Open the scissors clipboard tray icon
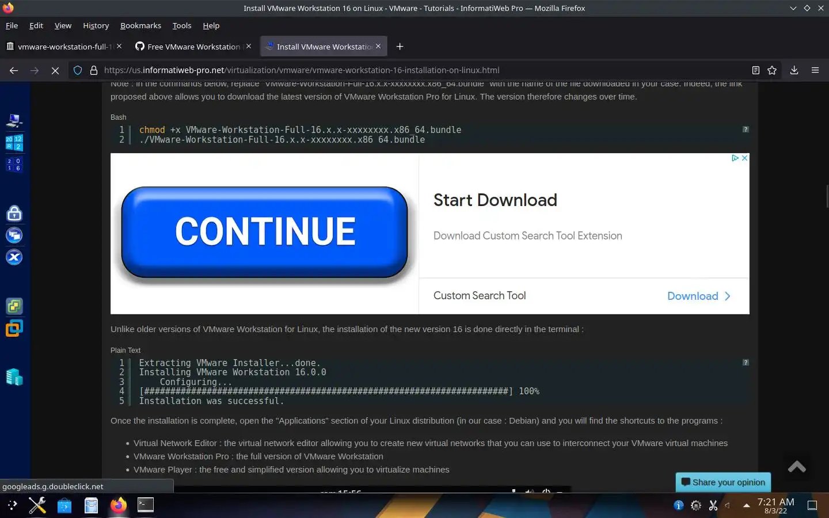 click(x=713, y=505)
